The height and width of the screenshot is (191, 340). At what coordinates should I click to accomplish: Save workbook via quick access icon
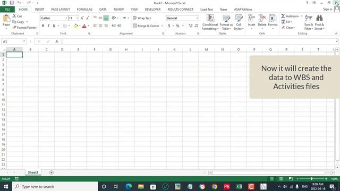(12, 3)
